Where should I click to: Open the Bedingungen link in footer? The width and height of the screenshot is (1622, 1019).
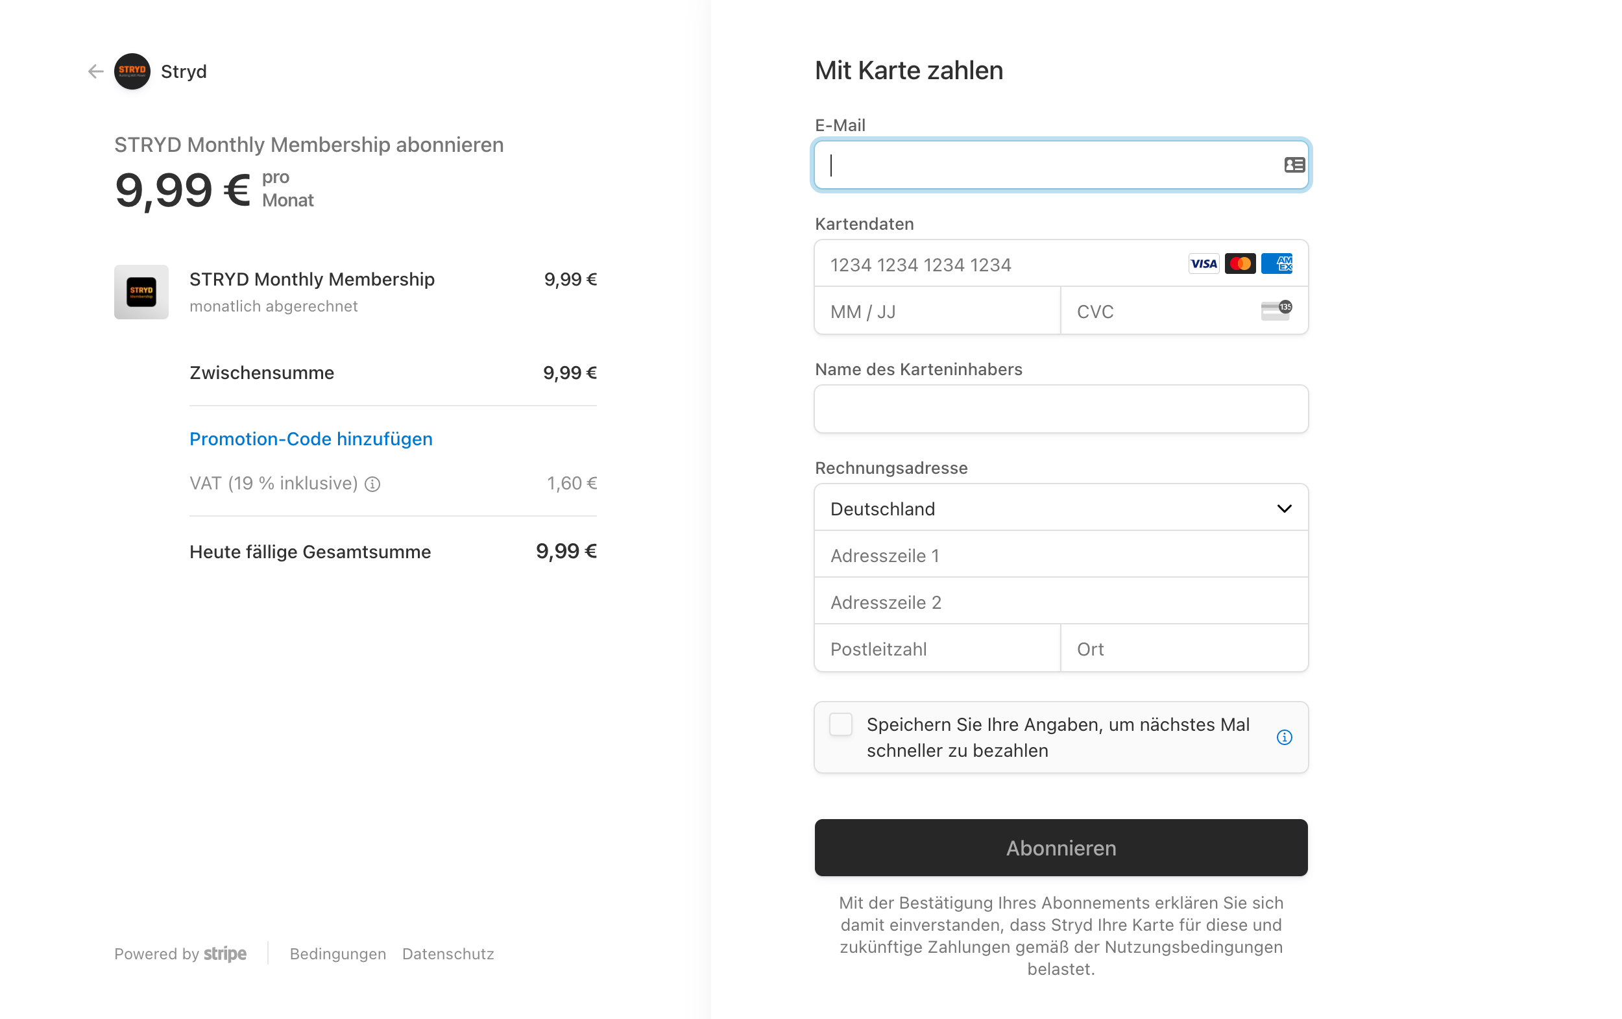pyautogui.click(x=337, y=953)
